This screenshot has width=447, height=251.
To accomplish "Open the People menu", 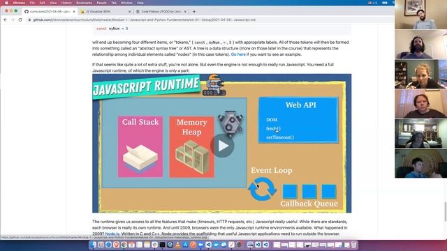I will (101, 3).
